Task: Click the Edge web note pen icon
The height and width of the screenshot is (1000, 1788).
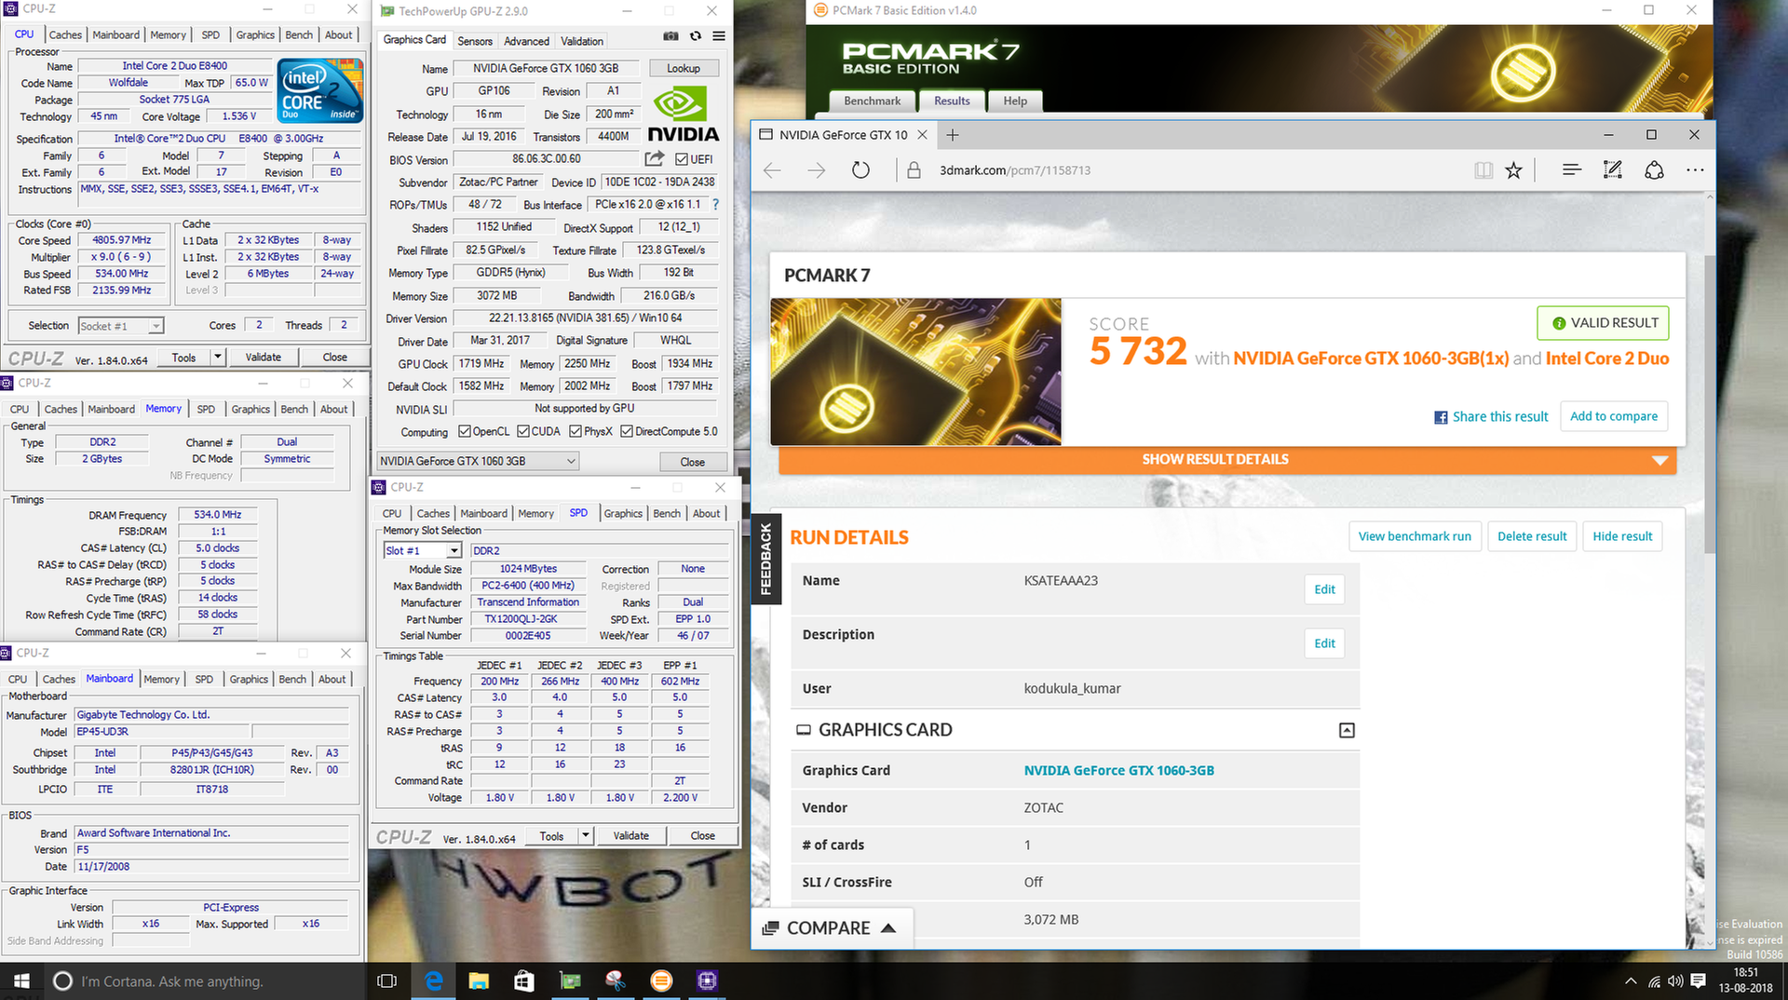Action: (x=1613, y=169)
